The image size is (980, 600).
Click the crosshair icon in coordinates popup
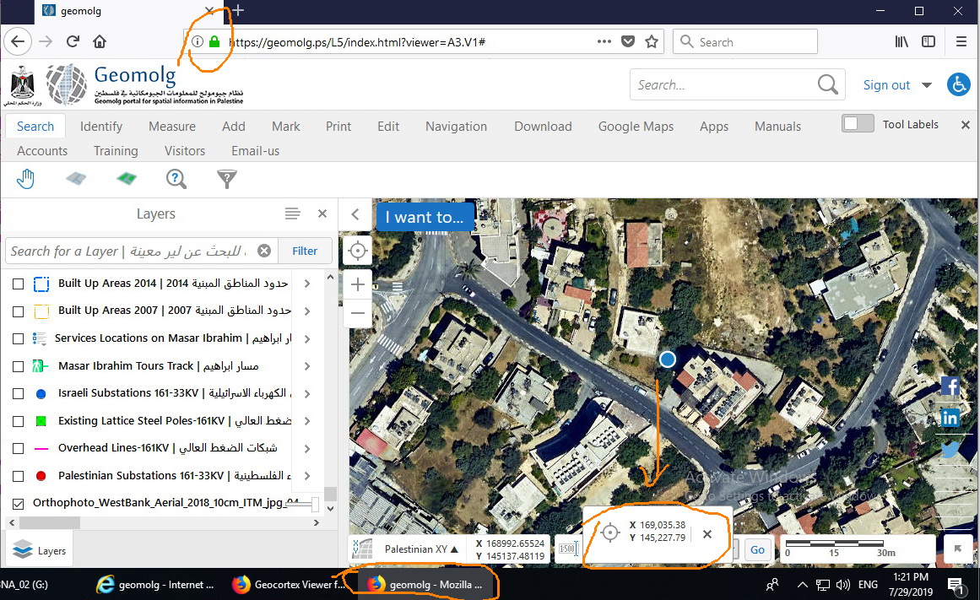pyautogui.click(x=610, y=532)
